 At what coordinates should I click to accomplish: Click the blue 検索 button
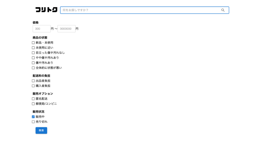tap(41, 131)
